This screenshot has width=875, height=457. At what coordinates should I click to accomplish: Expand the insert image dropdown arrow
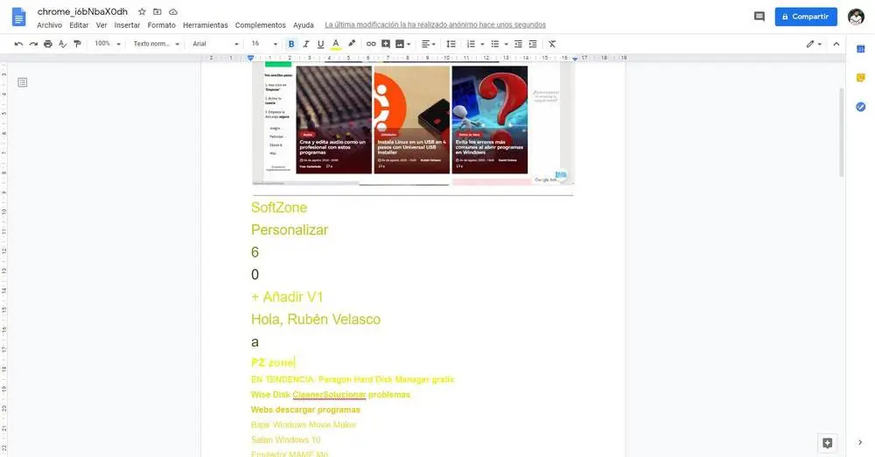409,44
